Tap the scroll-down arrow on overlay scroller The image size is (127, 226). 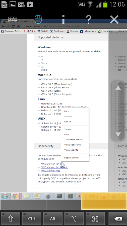pyautogui.click(x=118, y=135)
